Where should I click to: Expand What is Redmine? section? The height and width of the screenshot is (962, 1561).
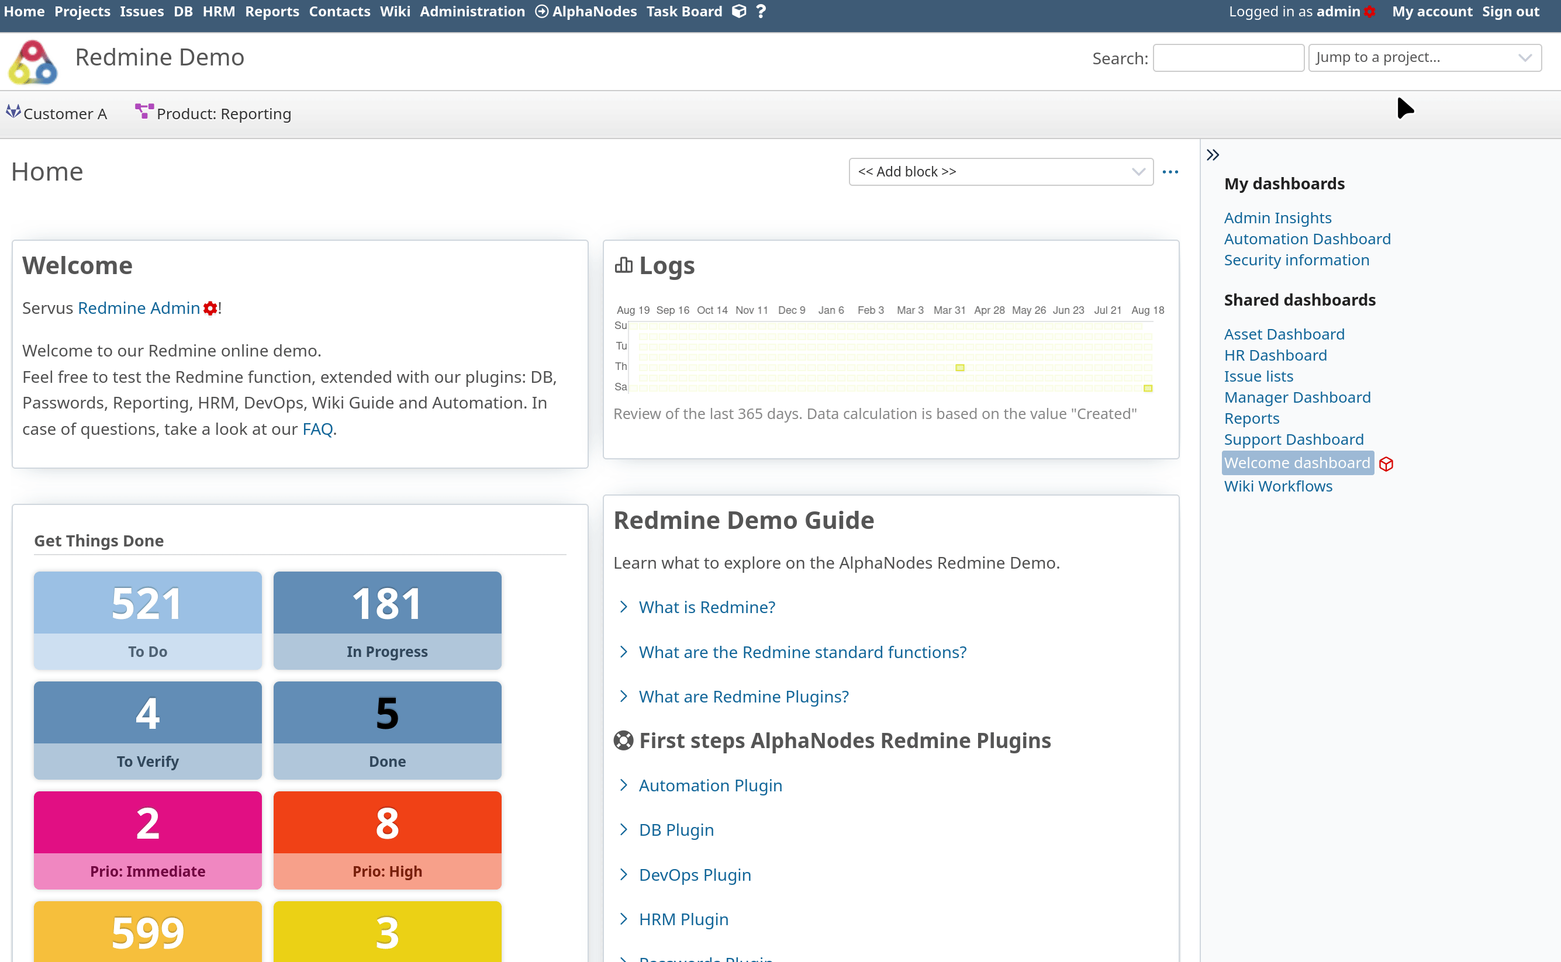[706, 607]
